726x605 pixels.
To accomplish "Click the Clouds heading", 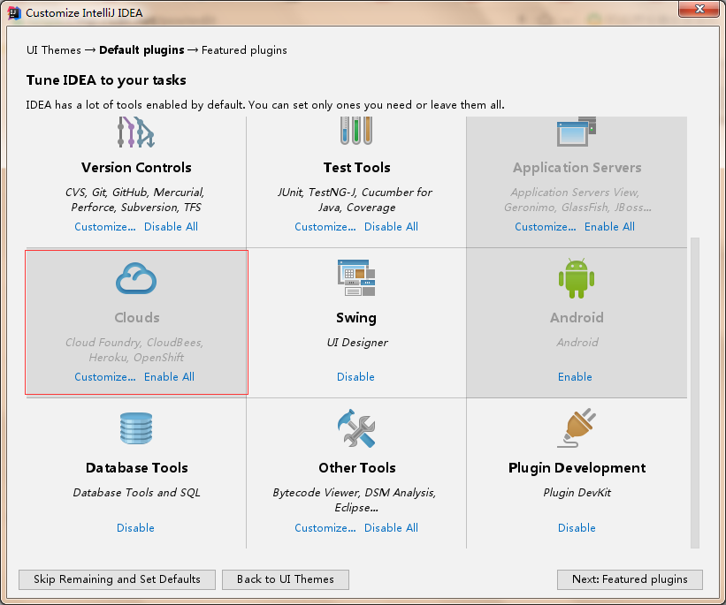I will (x=136, y=318).
